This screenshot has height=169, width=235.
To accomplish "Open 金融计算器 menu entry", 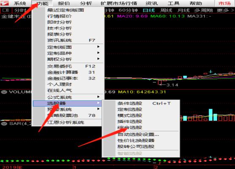I will pyautogui.click(x=67, y=72).
